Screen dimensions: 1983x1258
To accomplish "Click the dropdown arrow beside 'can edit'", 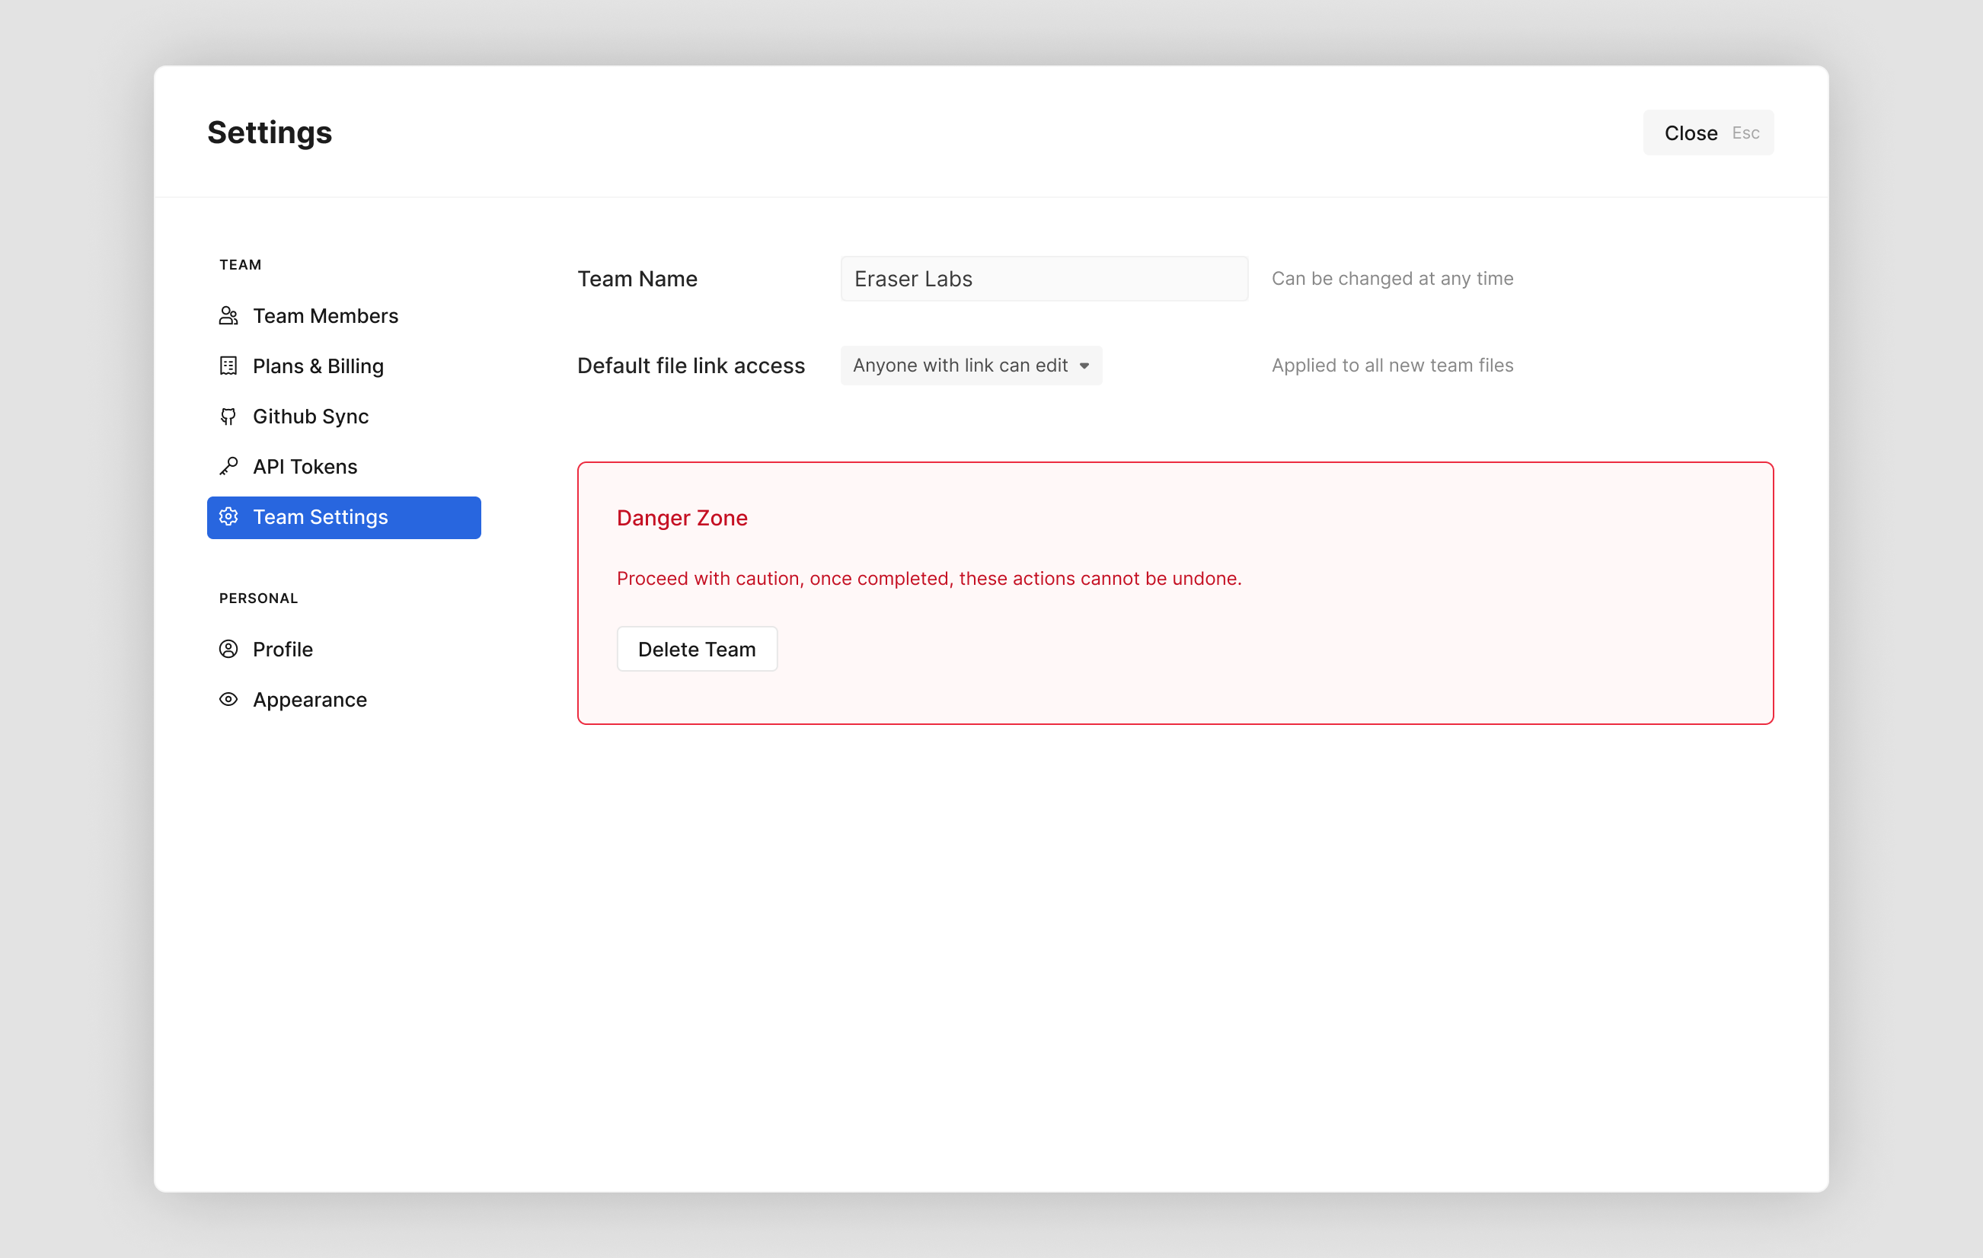I will [1084, 366].
